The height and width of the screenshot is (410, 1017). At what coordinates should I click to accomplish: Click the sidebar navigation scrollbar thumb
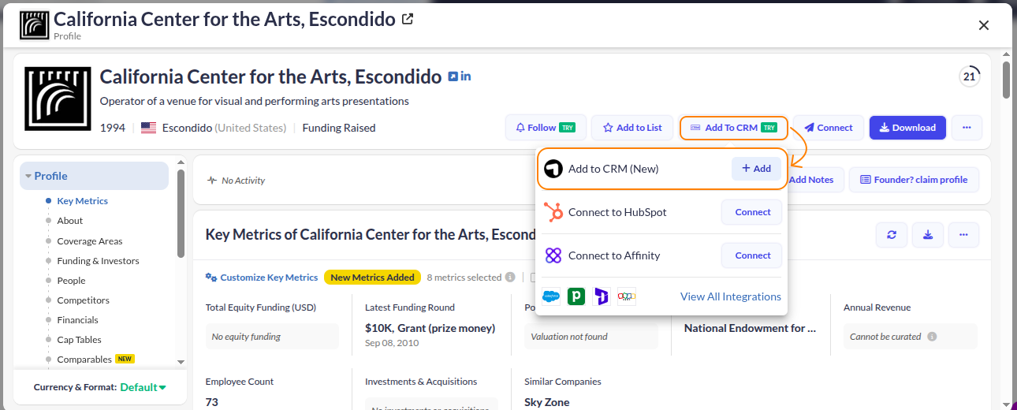coord(181,213)
